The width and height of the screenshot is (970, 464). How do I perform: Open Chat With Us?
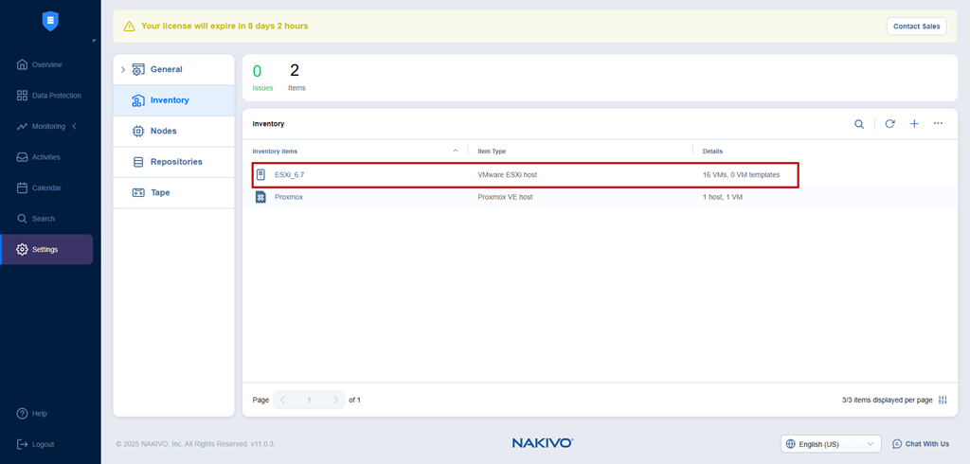pyautogui.click(x=921, y=443)
